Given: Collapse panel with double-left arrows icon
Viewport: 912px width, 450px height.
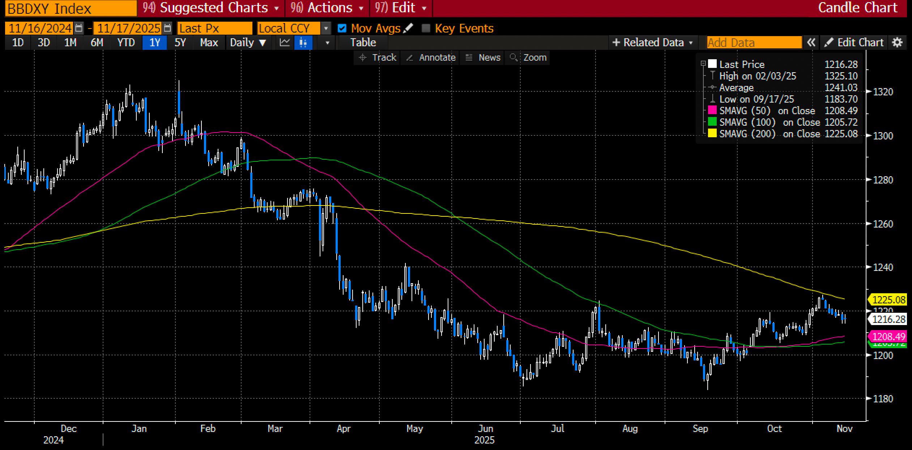Looking at the screenshot, I should 811,43.
